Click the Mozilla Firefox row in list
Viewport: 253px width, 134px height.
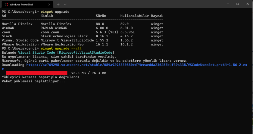point(17,24)
